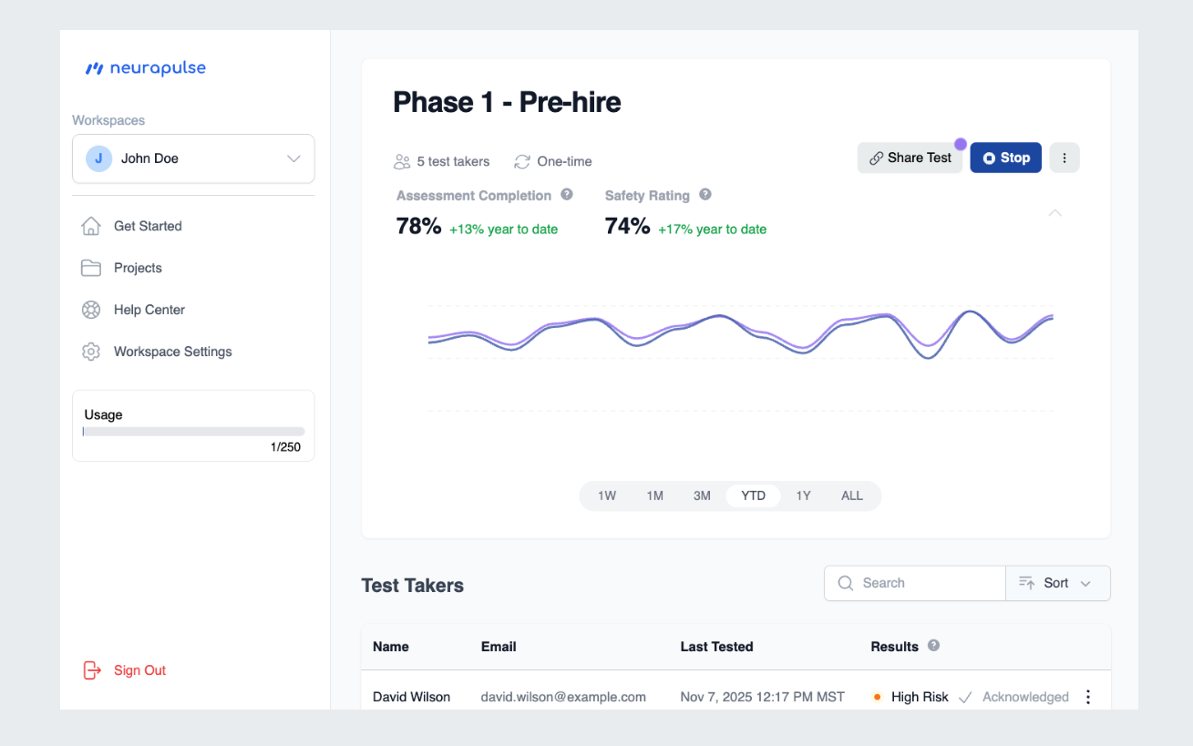Click the Share Test button
The height and width of the screenshot is (746, 1193).
(910, 157)
